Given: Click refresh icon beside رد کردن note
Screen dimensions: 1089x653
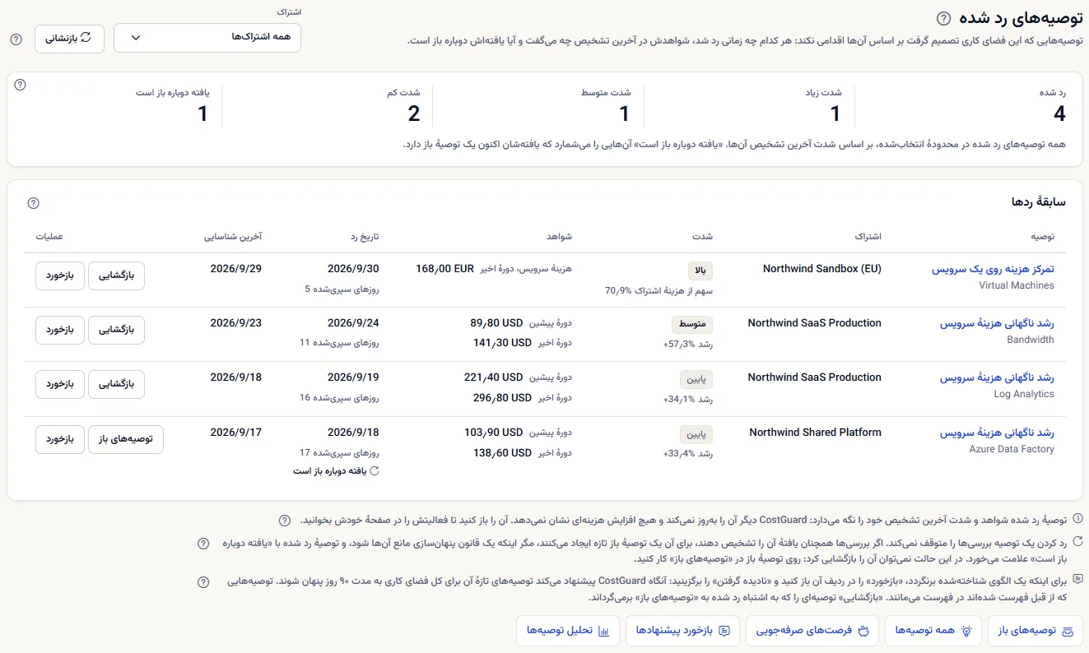Looking at the screenshot, I should pyautogui.click(x=1078, y=541).
